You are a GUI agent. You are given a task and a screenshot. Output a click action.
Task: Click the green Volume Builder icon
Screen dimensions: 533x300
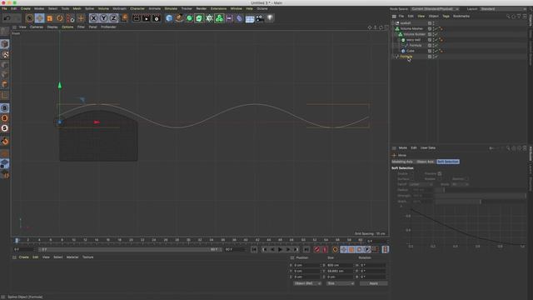[x=220, y=18]
